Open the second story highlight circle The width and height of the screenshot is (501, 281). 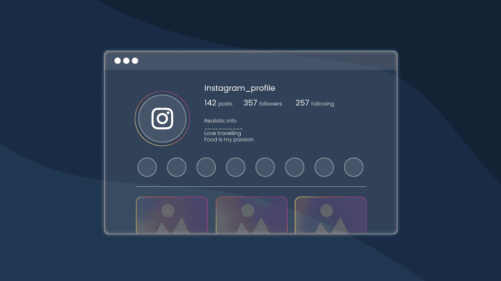tap(177, 167)
